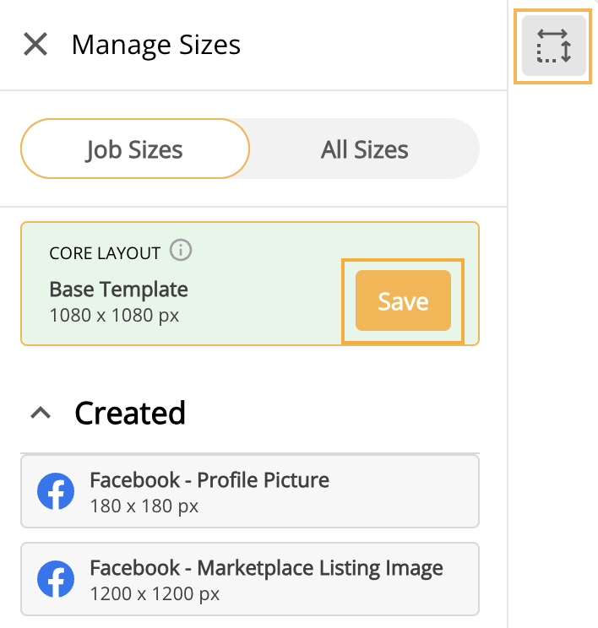Select the Base Template card
The image size is (598, 628).
250,284
